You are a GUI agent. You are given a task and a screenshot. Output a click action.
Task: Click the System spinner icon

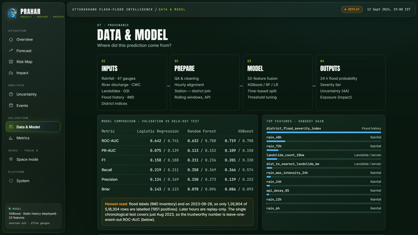pyautogui.click(x=11, y=181)
